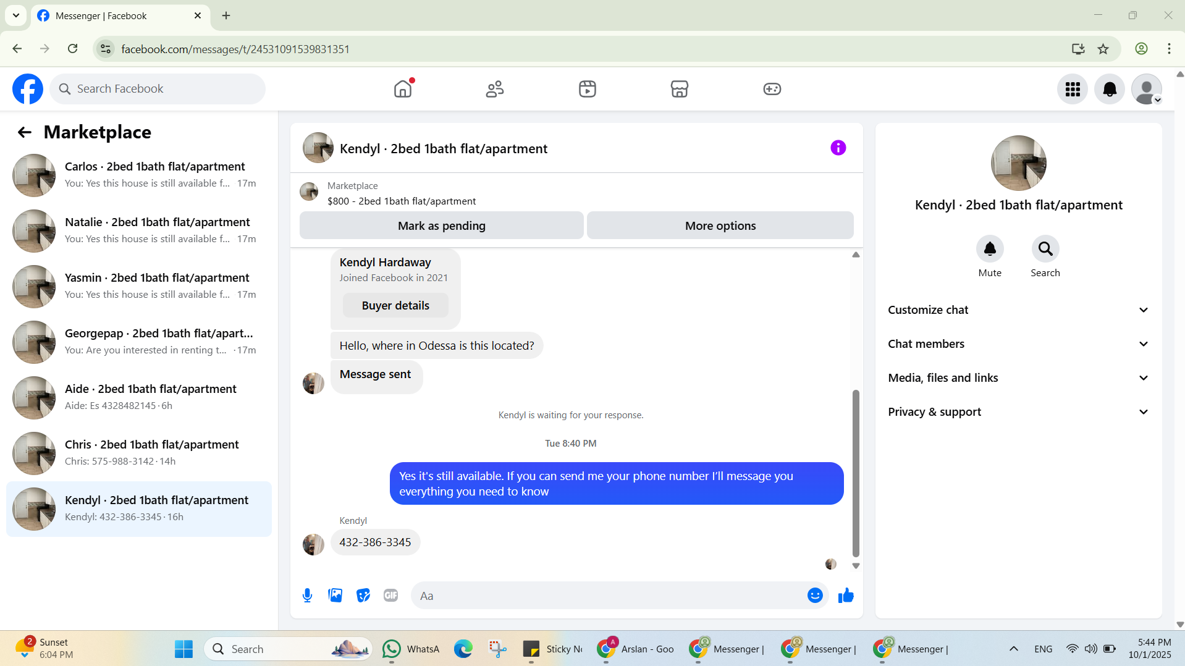This screenshot has height=666, width=1185.
Task: Click the Facebook logo
Action: click(x=28, y=89)
